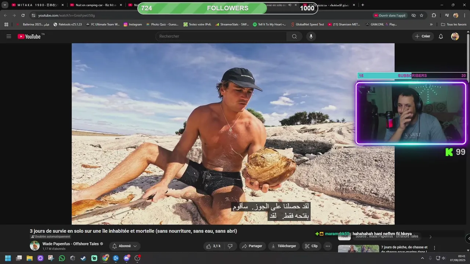Open the Paletools v25.1.23 bookmark
Screen dimensions: 470x264
tap(68, 25)
